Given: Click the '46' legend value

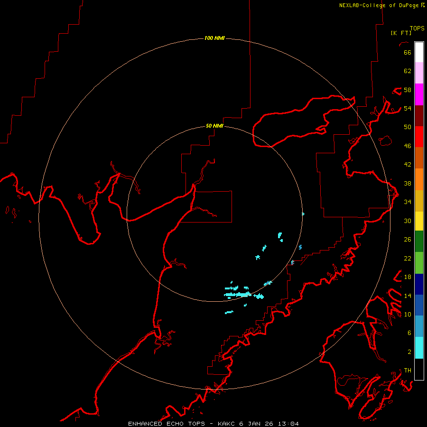Looking at the screenshot, I should tap(408, 146).
